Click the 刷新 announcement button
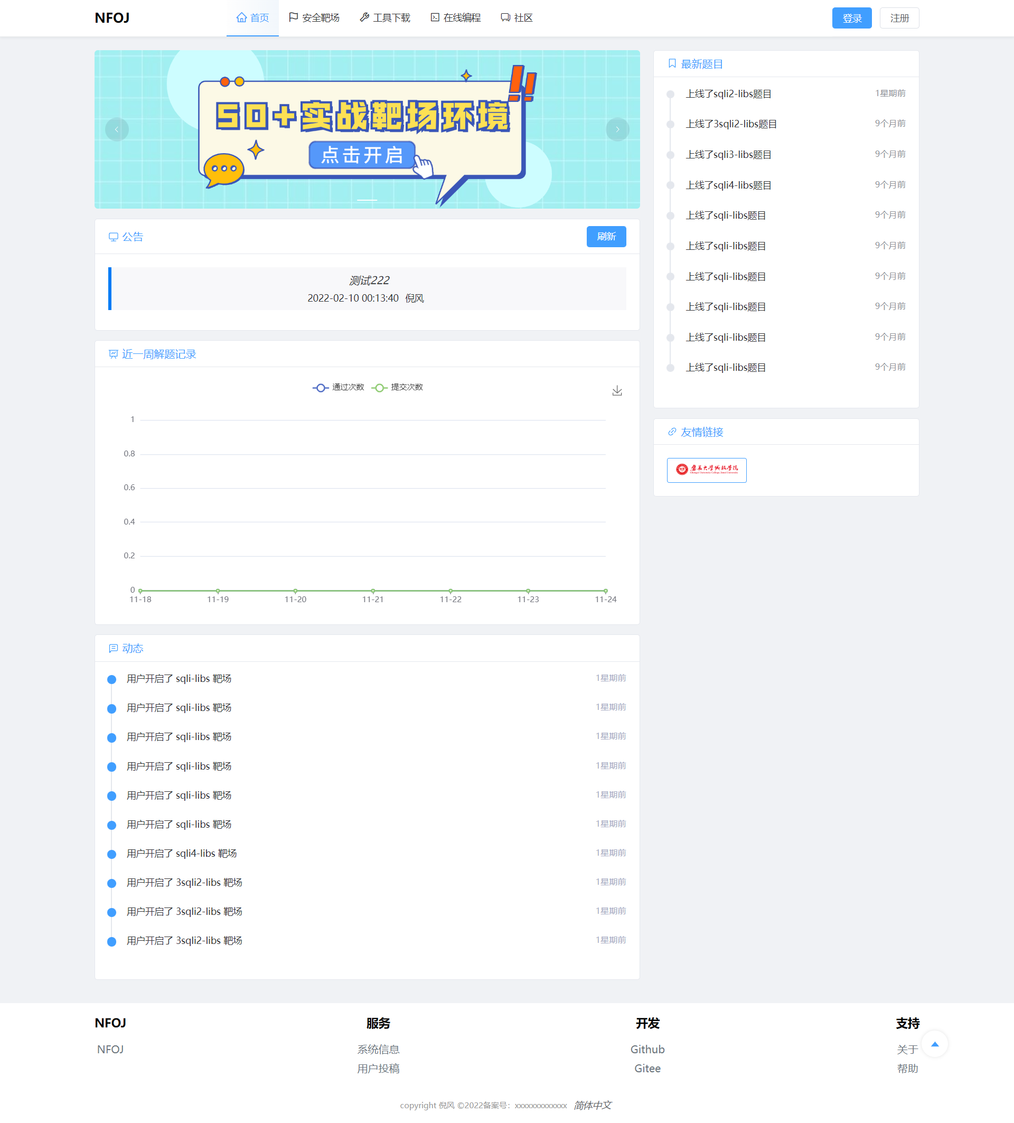 [x=606, y=237]
